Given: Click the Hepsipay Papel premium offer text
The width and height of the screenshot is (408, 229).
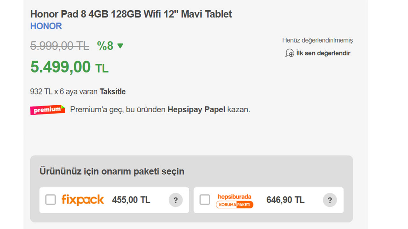Looking at the screenshot, I should pos(196,110).
